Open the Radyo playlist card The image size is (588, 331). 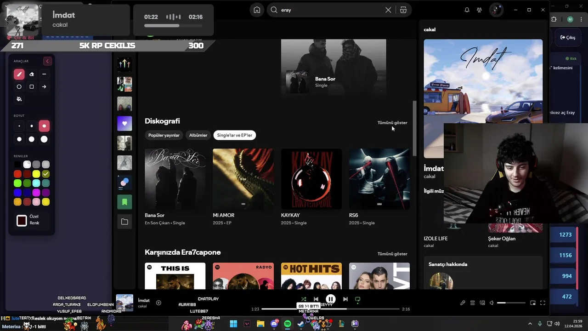pyautogui.click(x=243, y=276)
